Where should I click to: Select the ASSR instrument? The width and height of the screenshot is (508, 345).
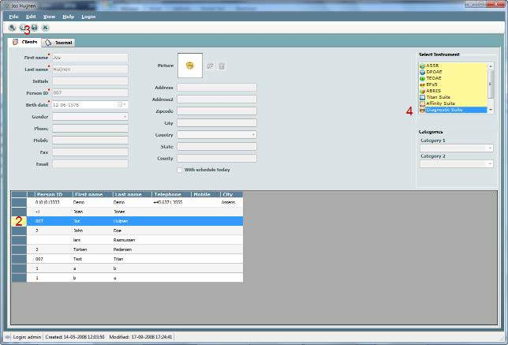pyautogui.click(x=453, y=66)
